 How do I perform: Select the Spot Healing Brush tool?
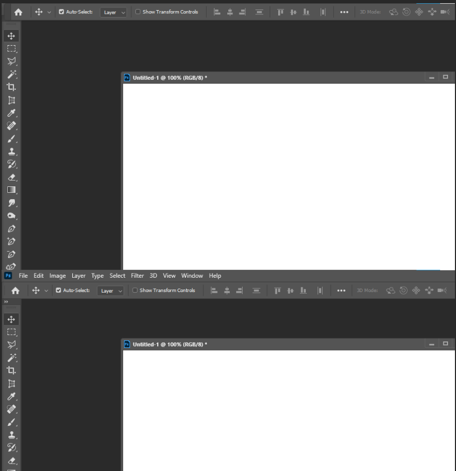pyautogui.click(x=12, y=126)
